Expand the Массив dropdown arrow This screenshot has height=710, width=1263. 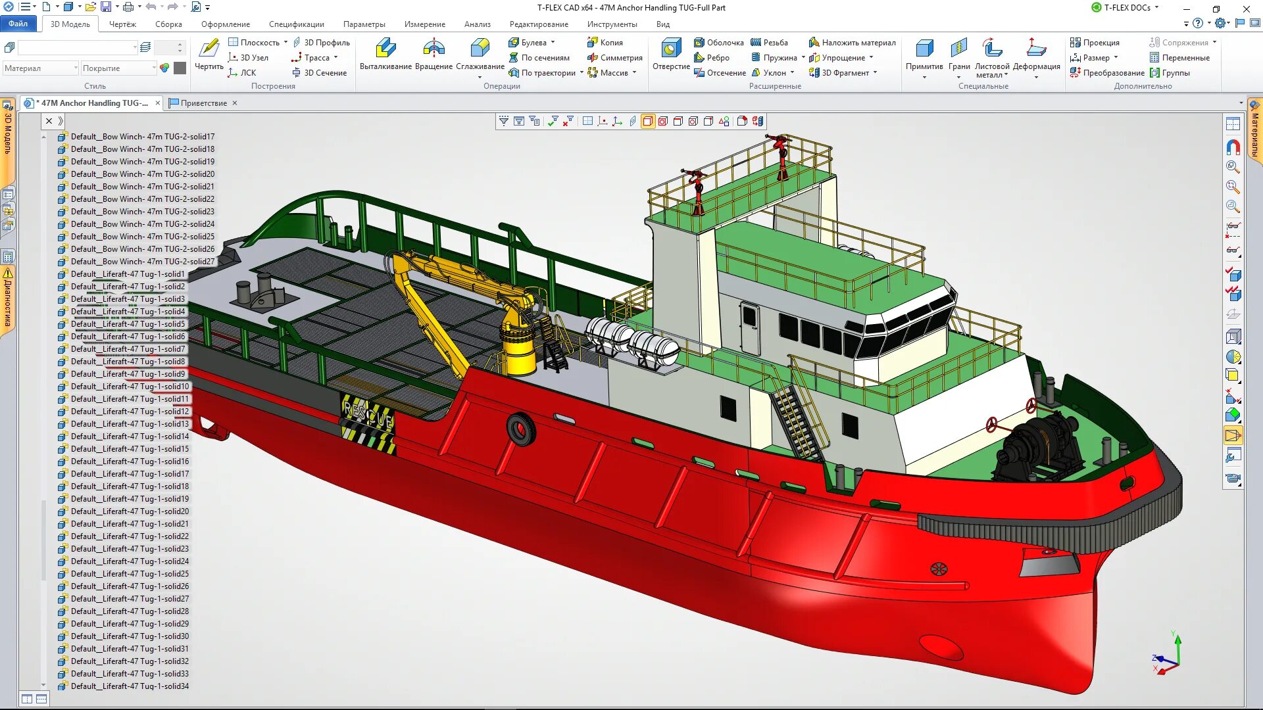tap(635, 73)
